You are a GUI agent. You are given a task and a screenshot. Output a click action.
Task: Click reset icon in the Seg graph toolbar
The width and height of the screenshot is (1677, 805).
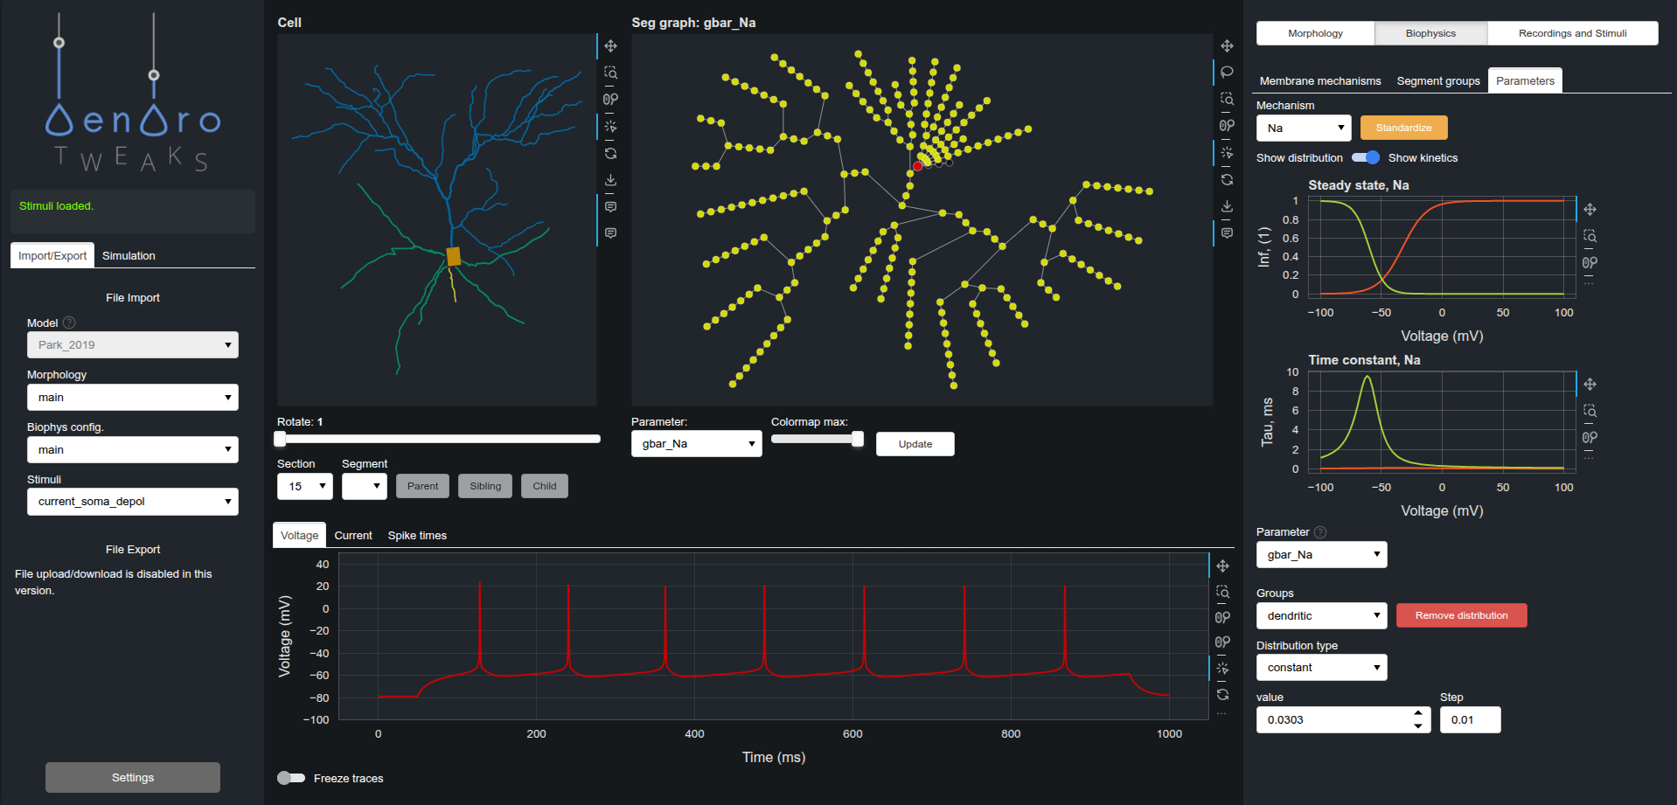(1227, 179)
